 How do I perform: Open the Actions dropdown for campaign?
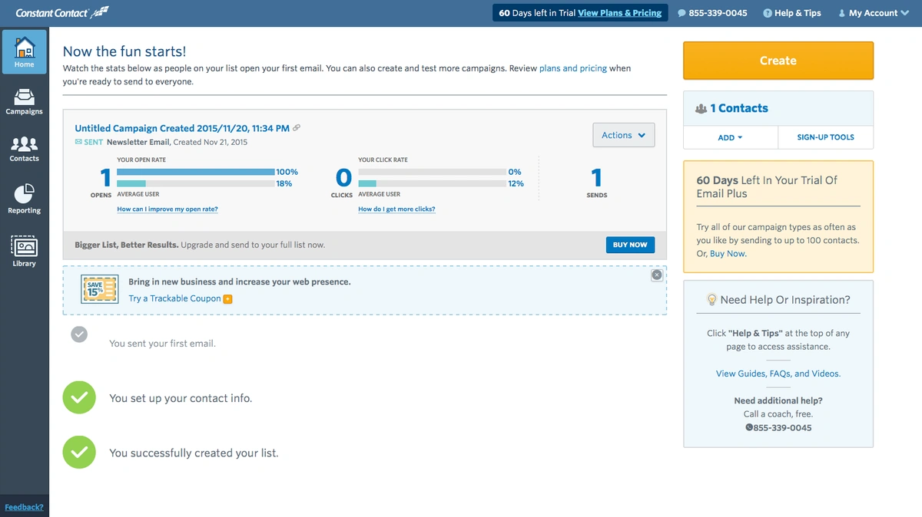tap(624, 135)
